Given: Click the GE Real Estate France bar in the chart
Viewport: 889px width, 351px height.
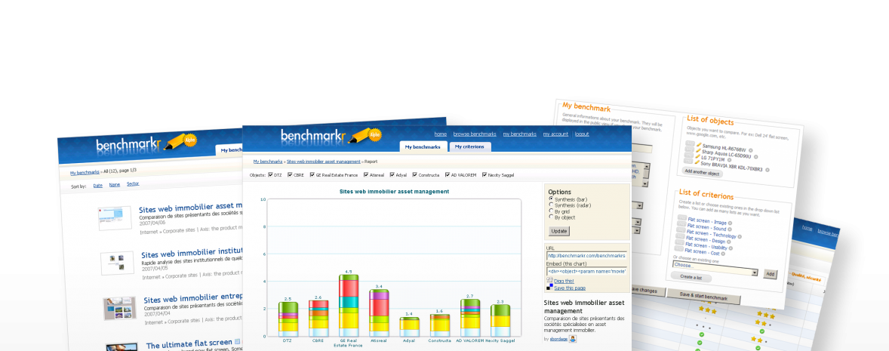Looking at the screenshot, I should (x=349, y=306).
